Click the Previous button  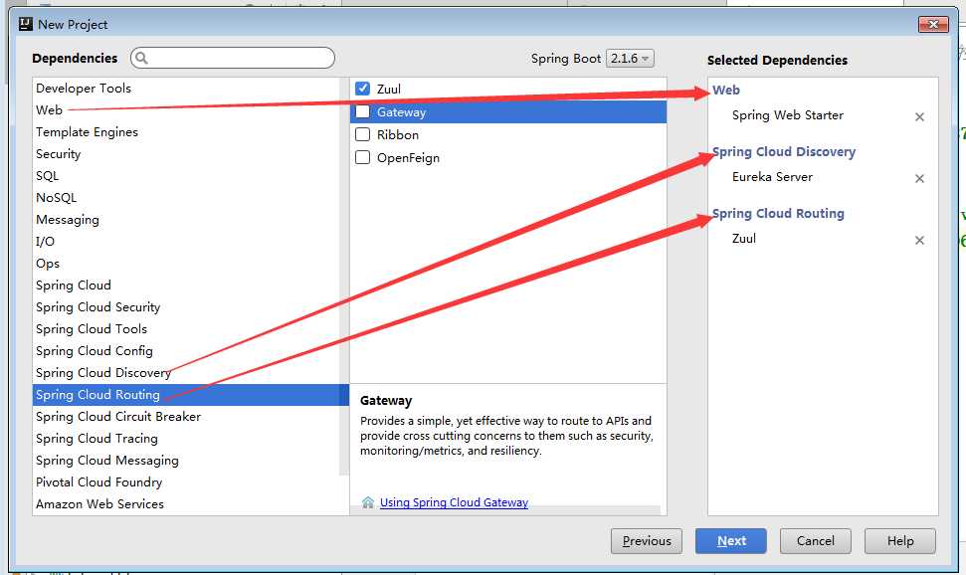coord(647,541)
